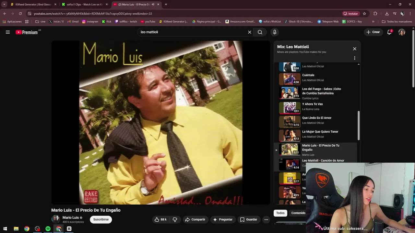The image size is (415, 233).
Task: Open more video actions ellipsis
Action: click(x=266, y=219)
